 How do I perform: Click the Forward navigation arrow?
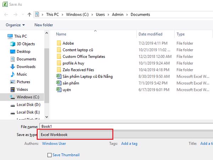15,15
